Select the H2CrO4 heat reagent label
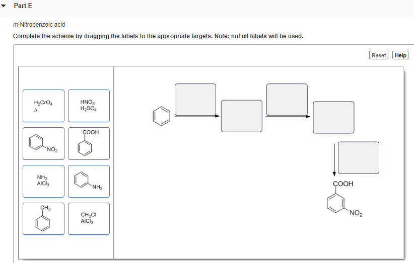The height and width of the screenshot is (263, 414). 43,106
